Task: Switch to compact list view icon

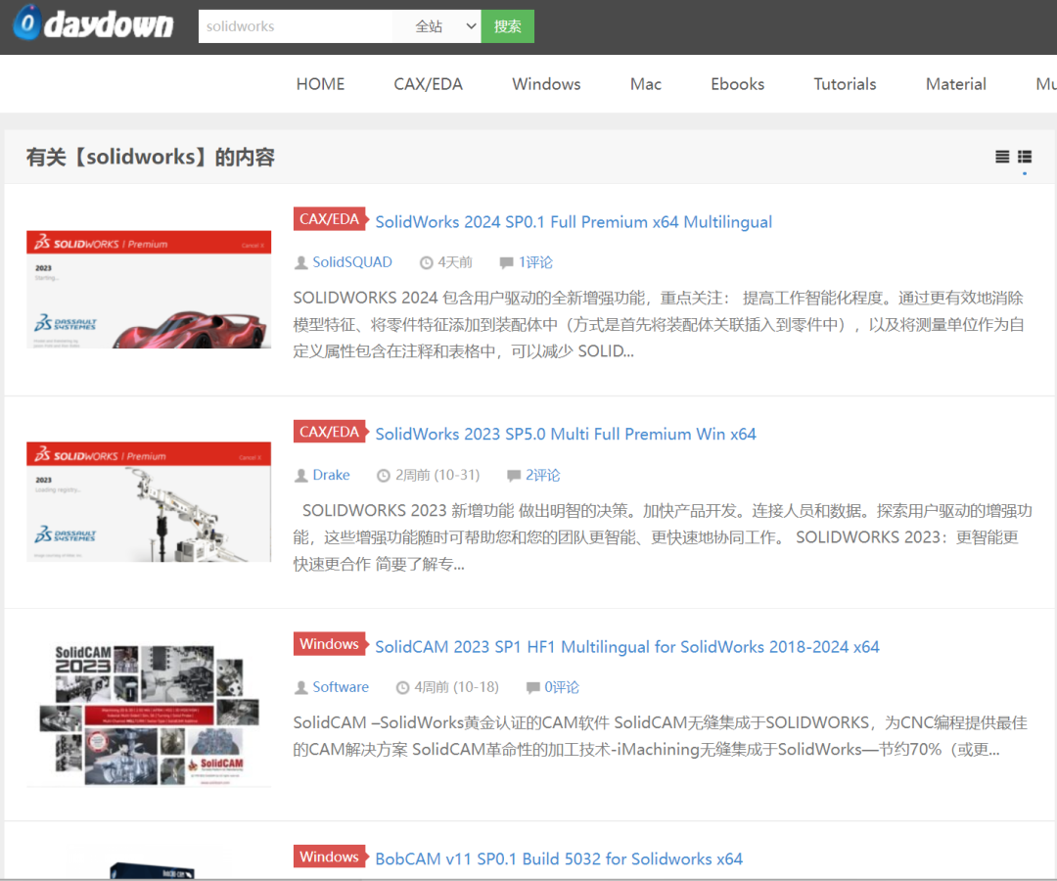Action: coord(1002,157)
